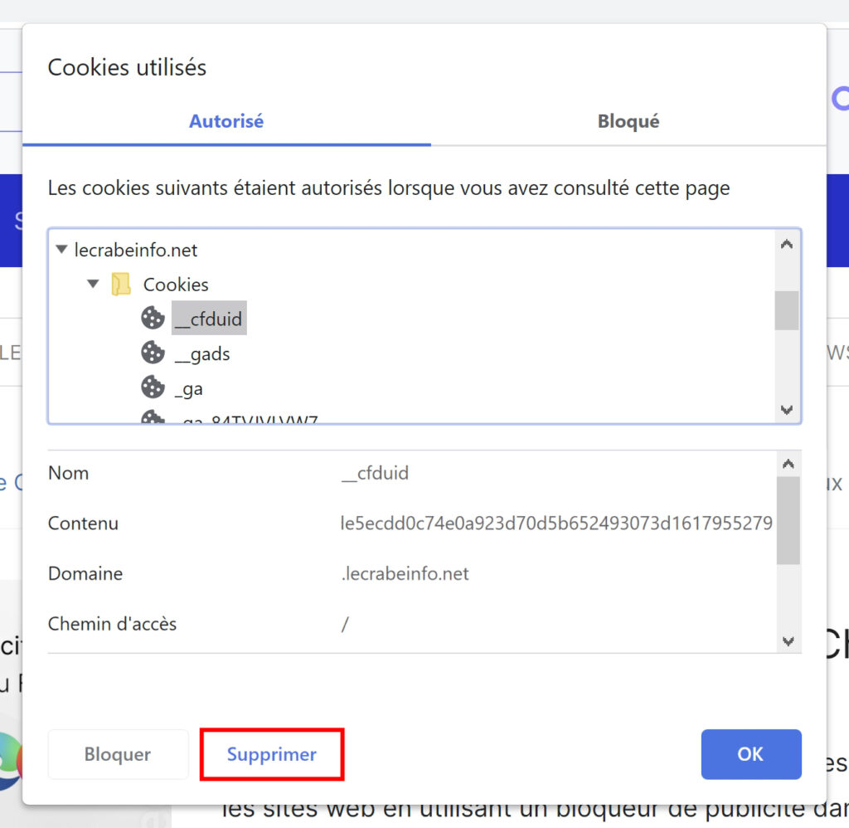Switch to the Autorisé tab

point(226,121)
